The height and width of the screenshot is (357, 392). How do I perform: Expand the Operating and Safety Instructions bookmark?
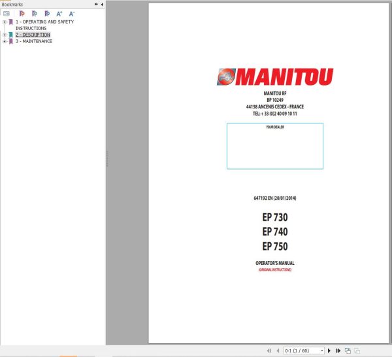5,22
